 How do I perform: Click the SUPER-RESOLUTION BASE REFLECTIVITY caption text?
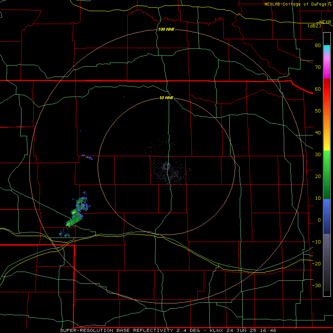(117, 330)
